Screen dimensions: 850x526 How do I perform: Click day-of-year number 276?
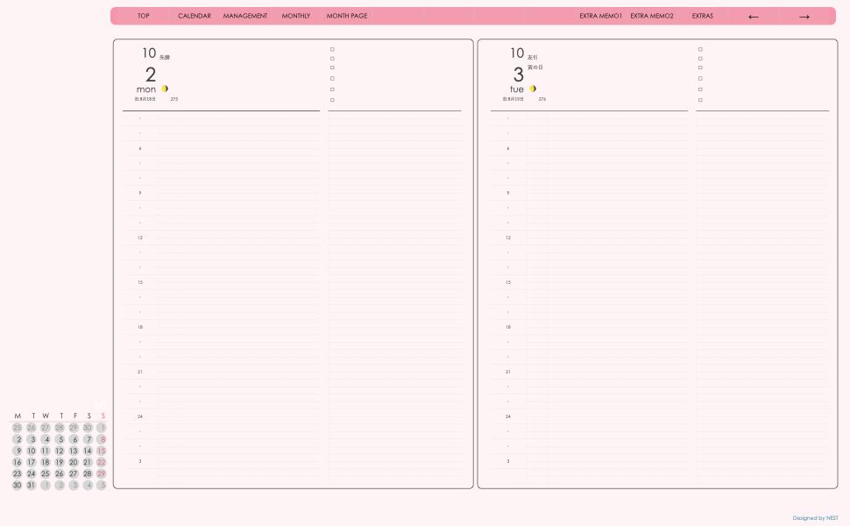(542, 99)
